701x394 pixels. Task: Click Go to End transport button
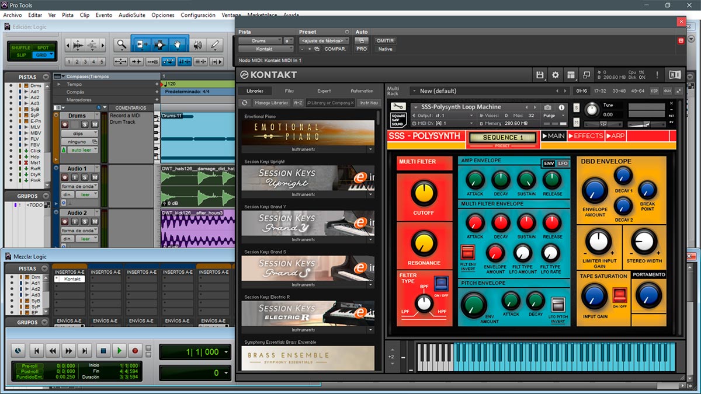click(86, 351)
